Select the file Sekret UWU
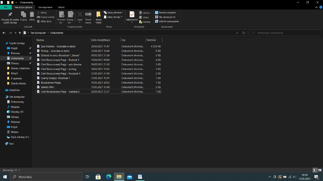The height and width of the screenshot is (181, 323). tap(48, 87)
